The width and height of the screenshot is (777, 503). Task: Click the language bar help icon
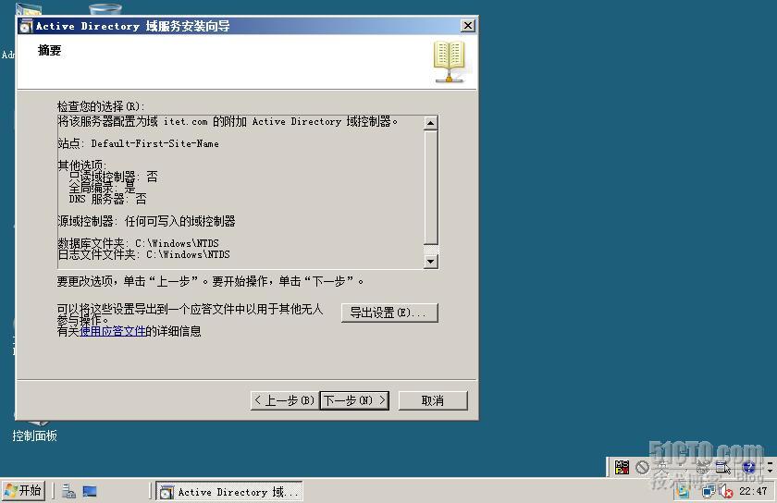coord(748,467)
